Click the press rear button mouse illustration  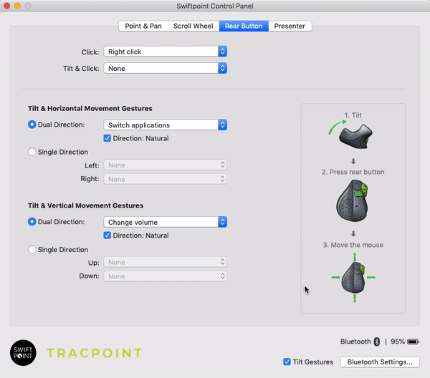click(x=353, y=200)
